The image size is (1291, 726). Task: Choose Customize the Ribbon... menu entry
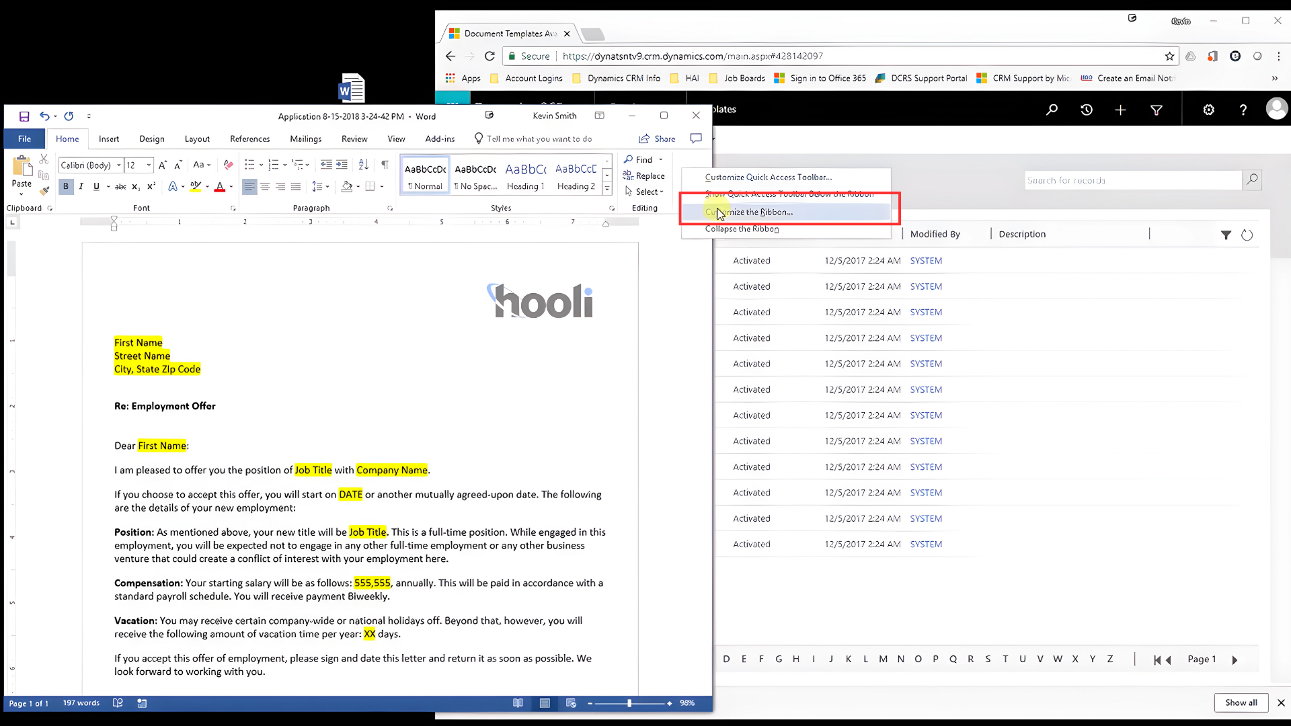[787, 212]
